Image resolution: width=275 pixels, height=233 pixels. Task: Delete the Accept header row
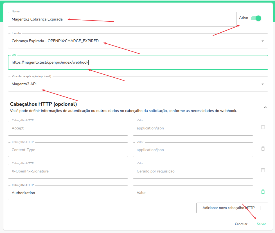coord(263,127)
